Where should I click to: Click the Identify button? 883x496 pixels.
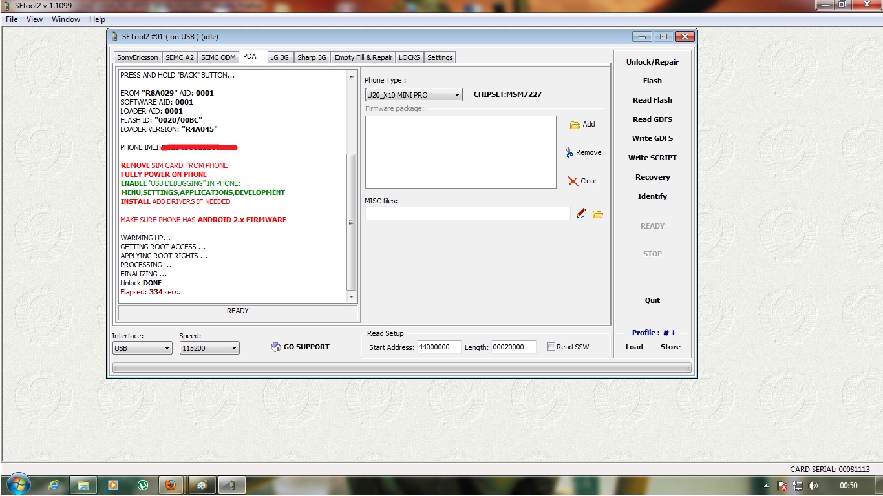pyautogui.click(x=652, y=196)
